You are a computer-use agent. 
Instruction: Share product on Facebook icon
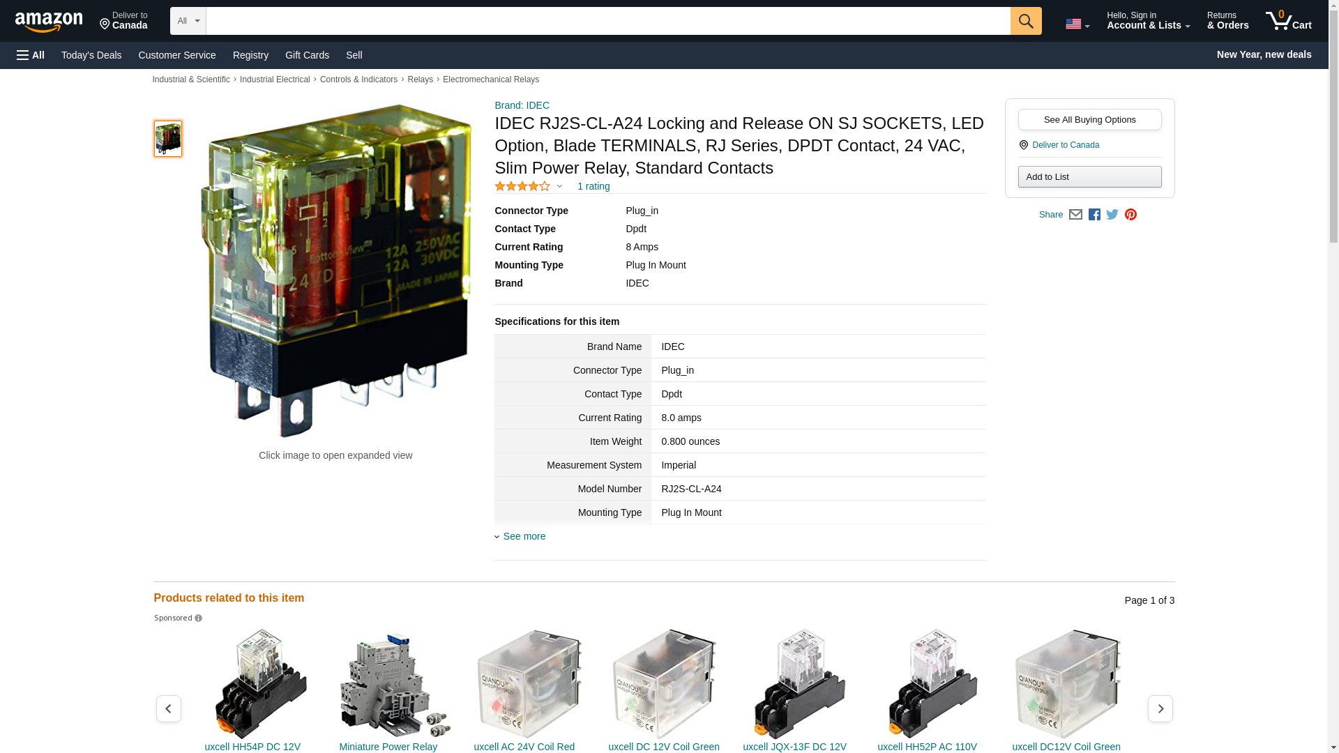coord(1094,215)
